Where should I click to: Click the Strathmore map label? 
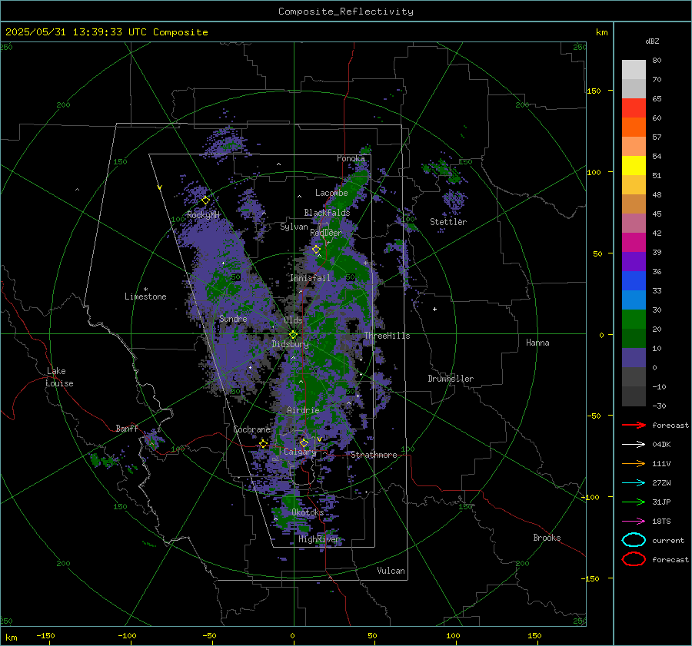coord(374,455)
